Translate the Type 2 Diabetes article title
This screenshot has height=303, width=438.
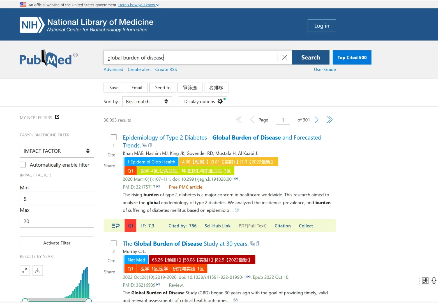145,145
